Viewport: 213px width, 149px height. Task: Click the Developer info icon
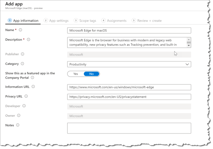tap(24, 106)
